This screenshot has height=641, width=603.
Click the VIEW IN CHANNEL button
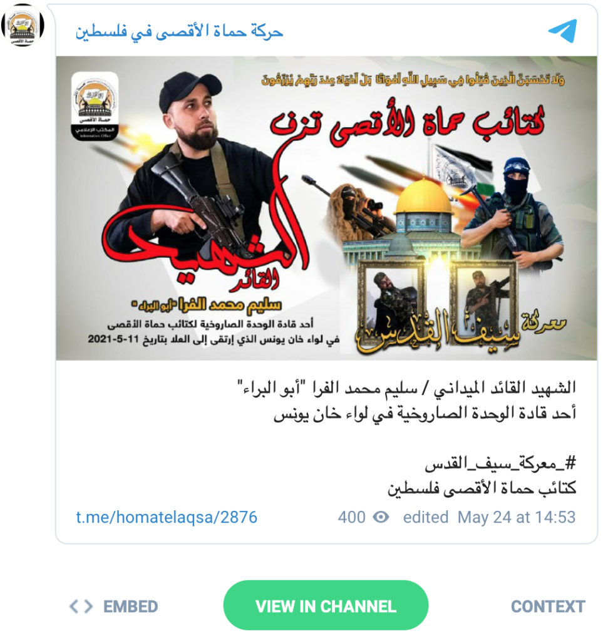[x=326, y=605]
